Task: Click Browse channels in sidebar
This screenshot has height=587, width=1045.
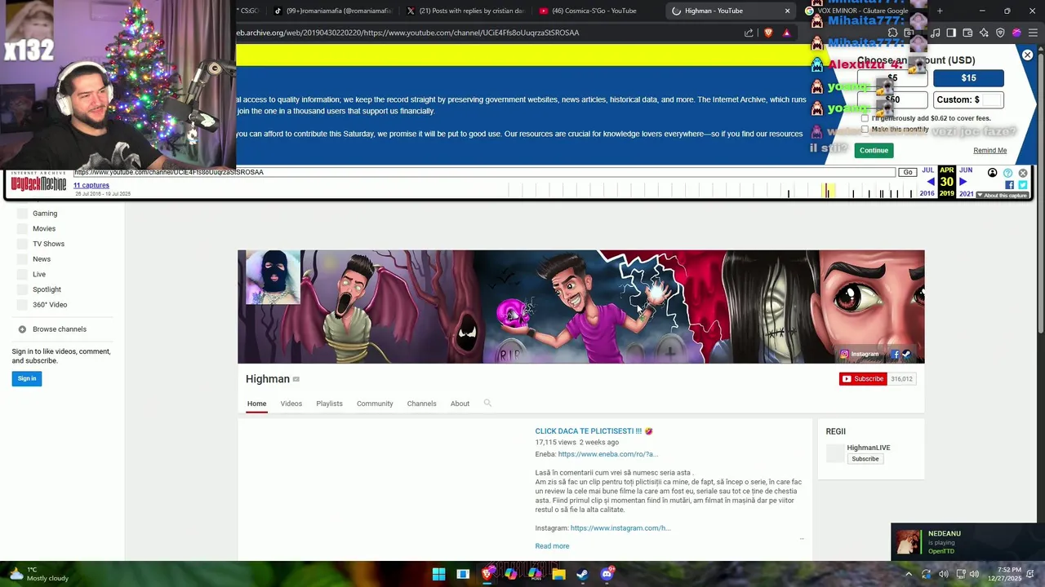Action: coord(59,329)
